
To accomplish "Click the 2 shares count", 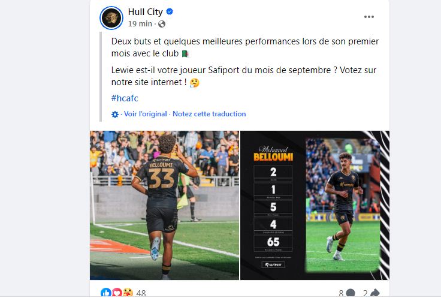I will point(365,293).
